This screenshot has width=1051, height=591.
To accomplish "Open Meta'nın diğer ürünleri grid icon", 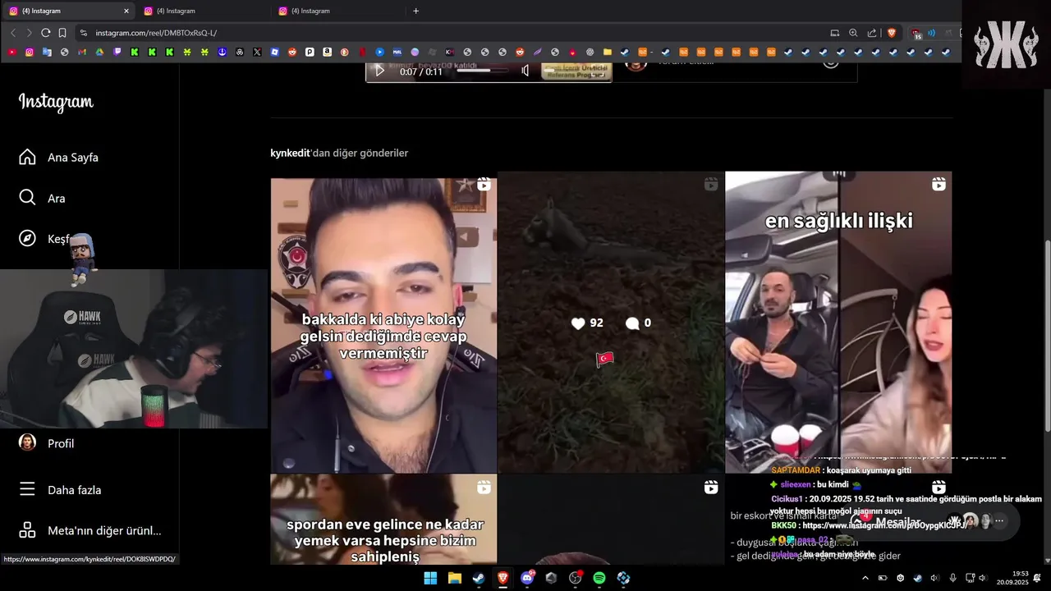I will pyautogui.click(x=27, y=530).
